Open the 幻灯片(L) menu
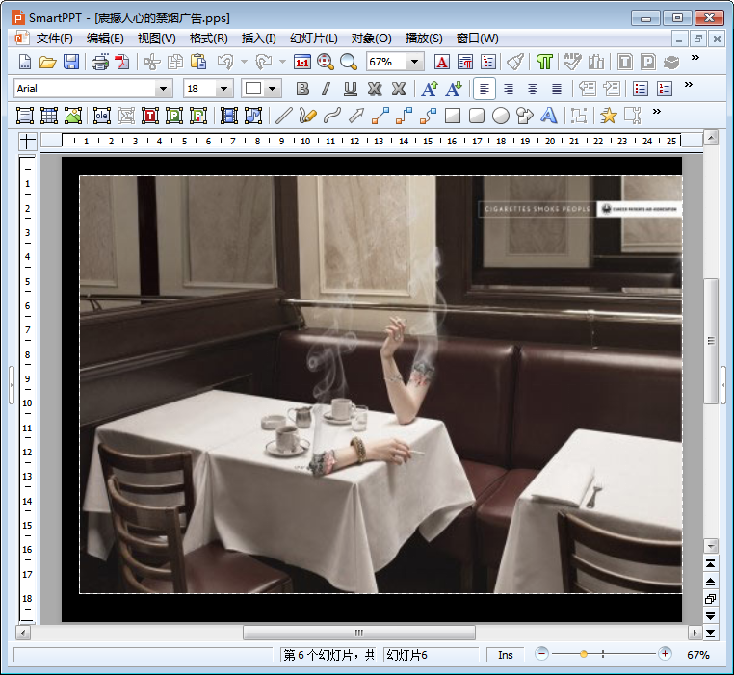This screenshot has width=734, height=675. pyautogui.click(x=316, y=39)
